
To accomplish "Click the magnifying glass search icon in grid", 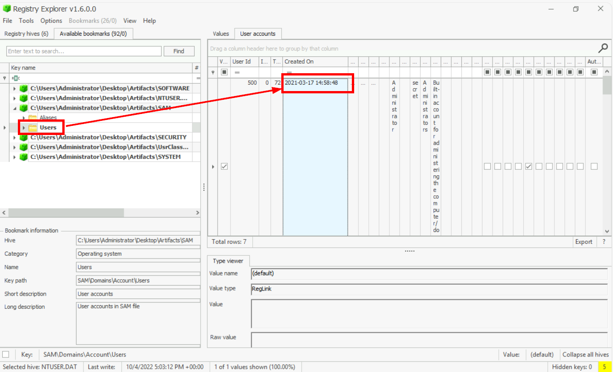I will click(x=603, y=48).
